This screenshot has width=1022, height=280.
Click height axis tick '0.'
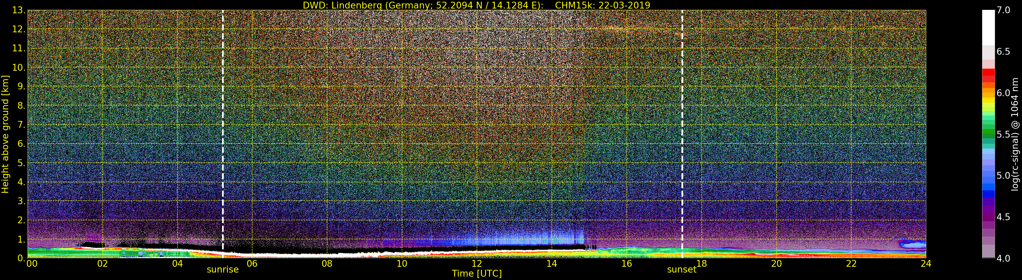click(x=21, y=258)
